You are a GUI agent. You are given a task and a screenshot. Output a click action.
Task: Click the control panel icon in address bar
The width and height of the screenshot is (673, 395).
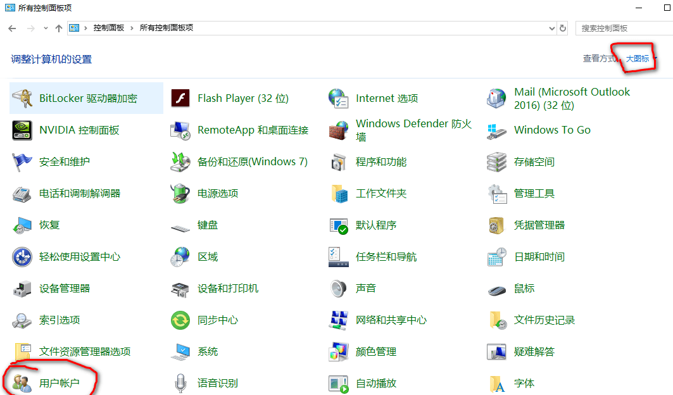tap(74, 28)
